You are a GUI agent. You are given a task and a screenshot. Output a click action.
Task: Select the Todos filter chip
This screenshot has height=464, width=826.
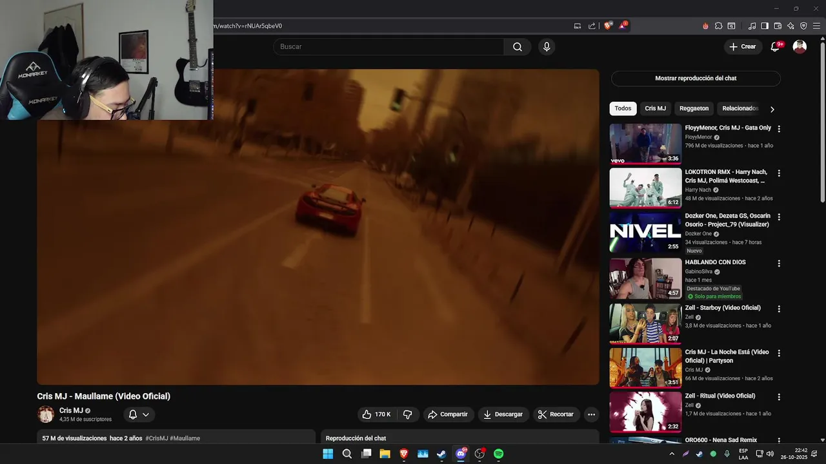[623, 108]
